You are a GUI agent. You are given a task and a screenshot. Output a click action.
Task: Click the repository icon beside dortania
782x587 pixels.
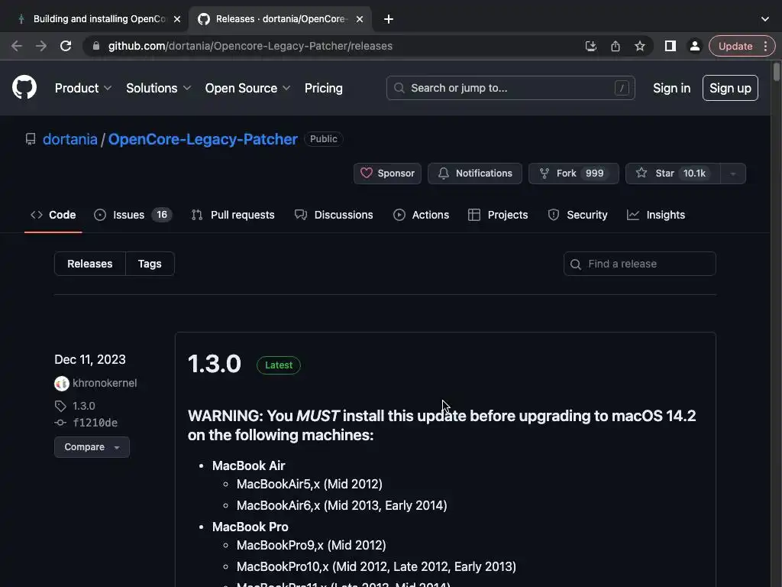[31, 139]
